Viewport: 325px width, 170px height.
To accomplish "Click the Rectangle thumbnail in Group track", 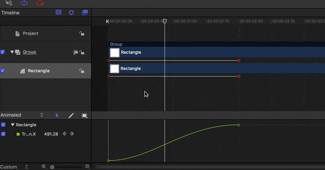I will [115, 53].
